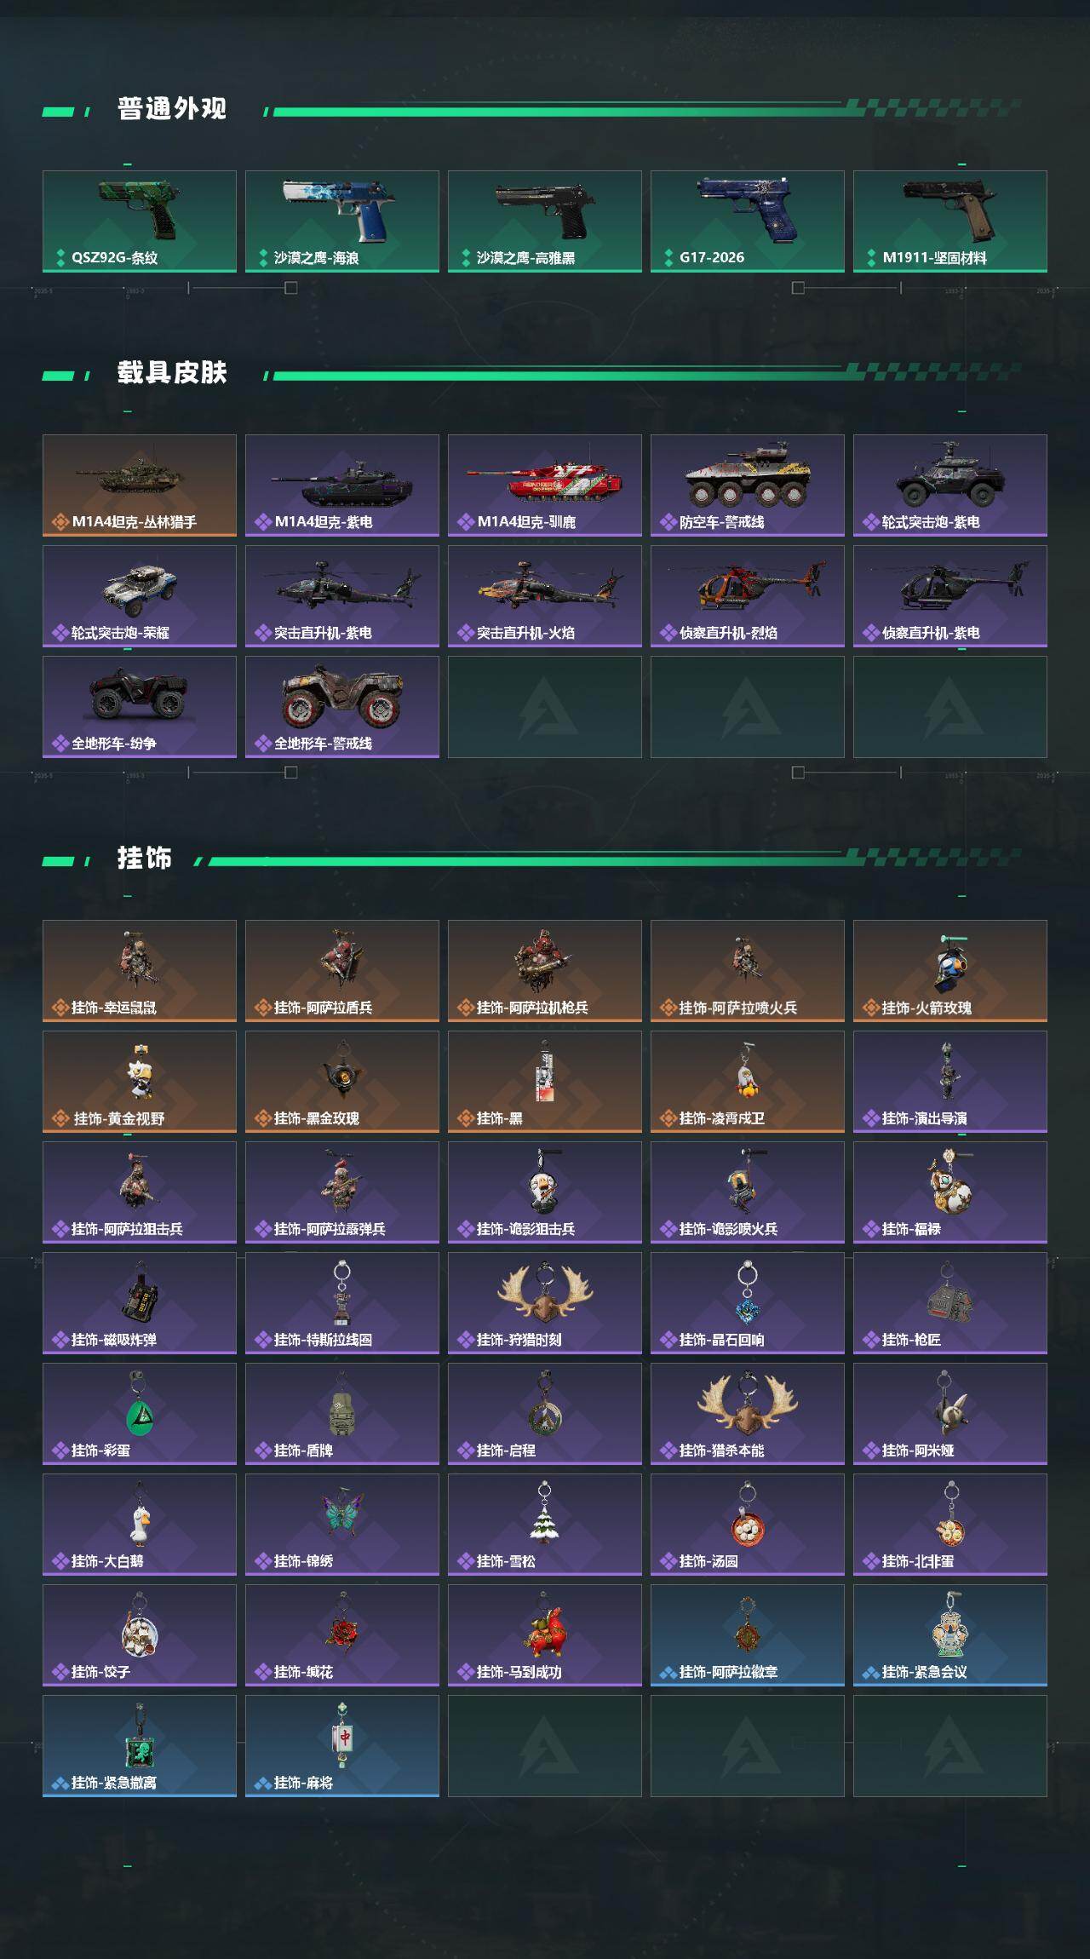Click the 防空车-警戒线 vehicle skin
The image size is (1090, 1959).
coord(748,485)
